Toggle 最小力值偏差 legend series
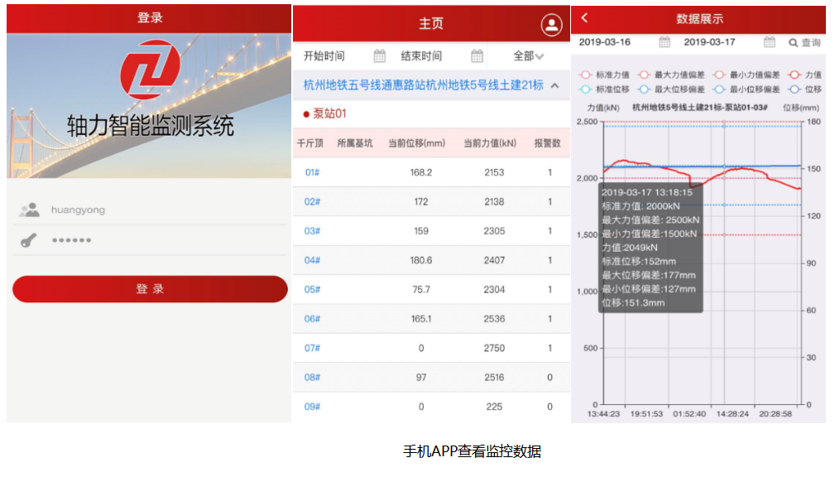835x477 pixels. tap(746, 75)
